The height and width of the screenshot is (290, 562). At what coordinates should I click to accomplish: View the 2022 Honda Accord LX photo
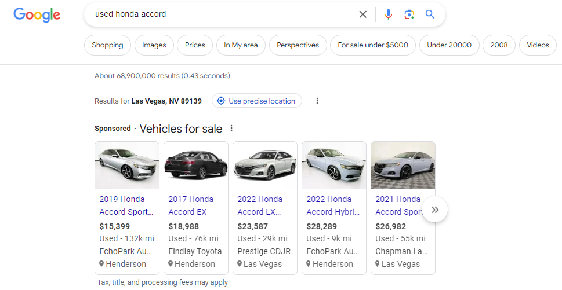tap(265, 166)
